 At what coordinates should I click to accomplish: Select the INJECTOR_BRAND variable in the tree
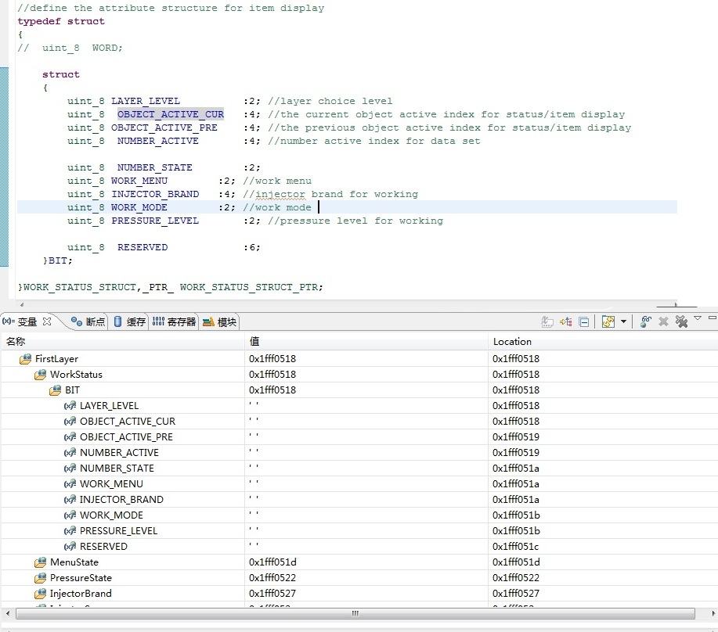121,499
